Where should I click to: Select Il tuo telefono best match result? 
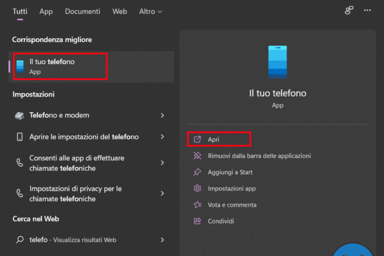coord(59,66)
